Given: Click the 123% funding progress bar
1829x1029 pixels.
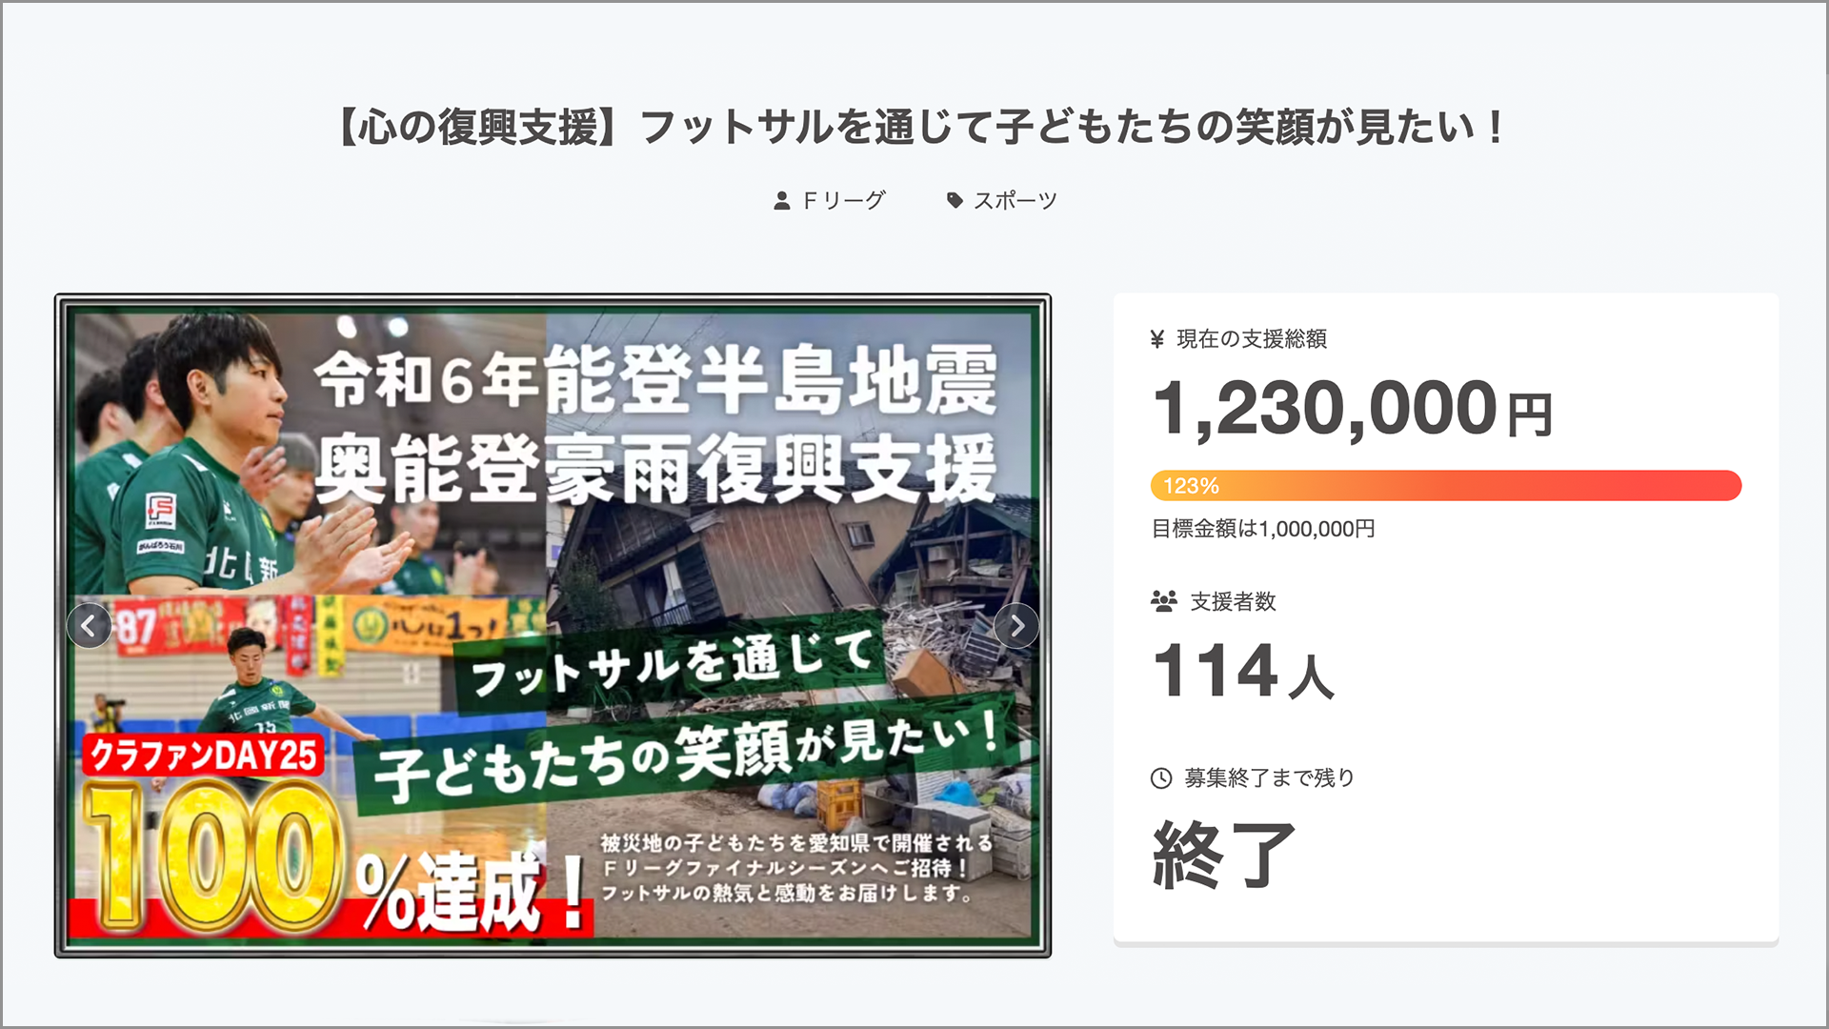Looking at the screenshot, I should point(1446,486).
